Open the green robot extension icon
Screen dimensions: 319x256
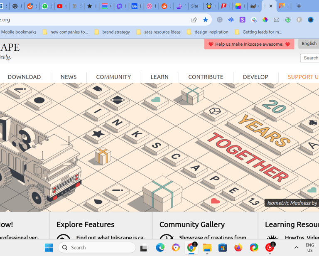point(288,20)
